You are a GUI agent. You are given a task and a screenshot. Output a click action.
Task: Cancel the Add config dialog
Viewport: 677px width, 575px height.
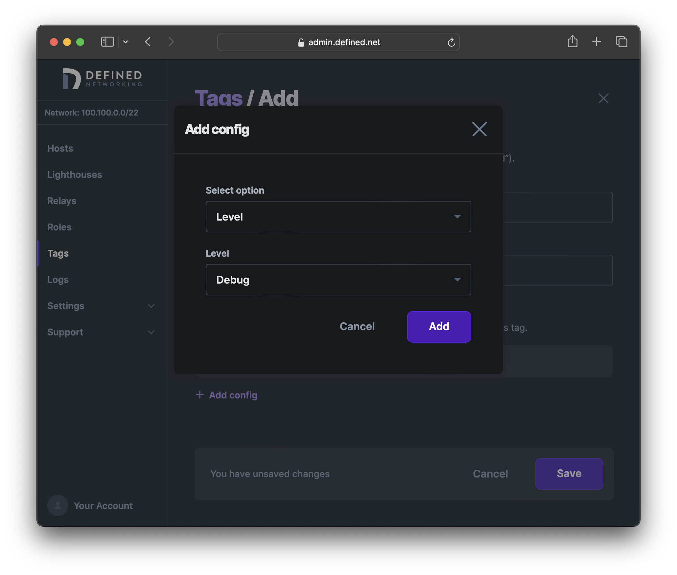coord(357,327)
